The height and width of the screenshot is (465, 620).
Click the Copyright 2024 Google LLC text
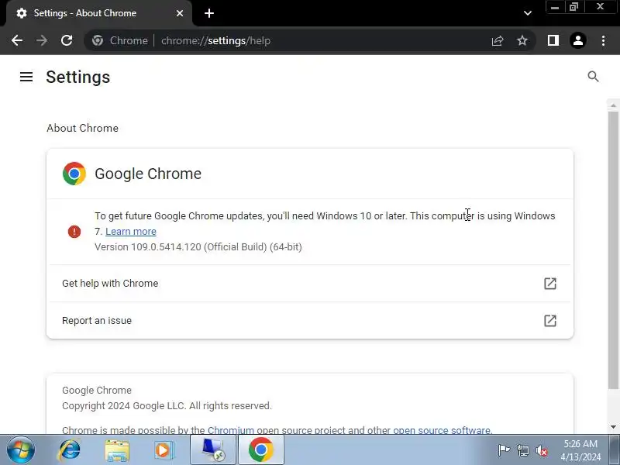[167, 405]
